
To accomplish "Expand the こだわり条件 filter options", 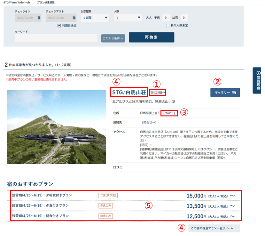I will 113,38.
